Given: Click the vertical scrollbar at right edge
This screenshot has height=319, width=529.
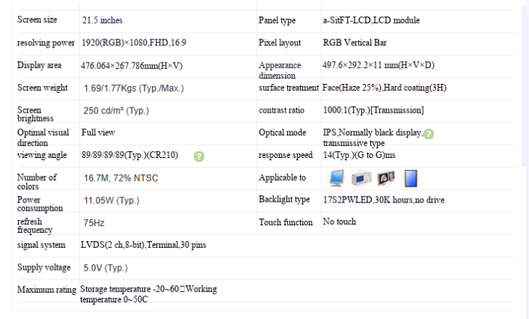Looking at the screenshot, I should (x=525, y=86).
